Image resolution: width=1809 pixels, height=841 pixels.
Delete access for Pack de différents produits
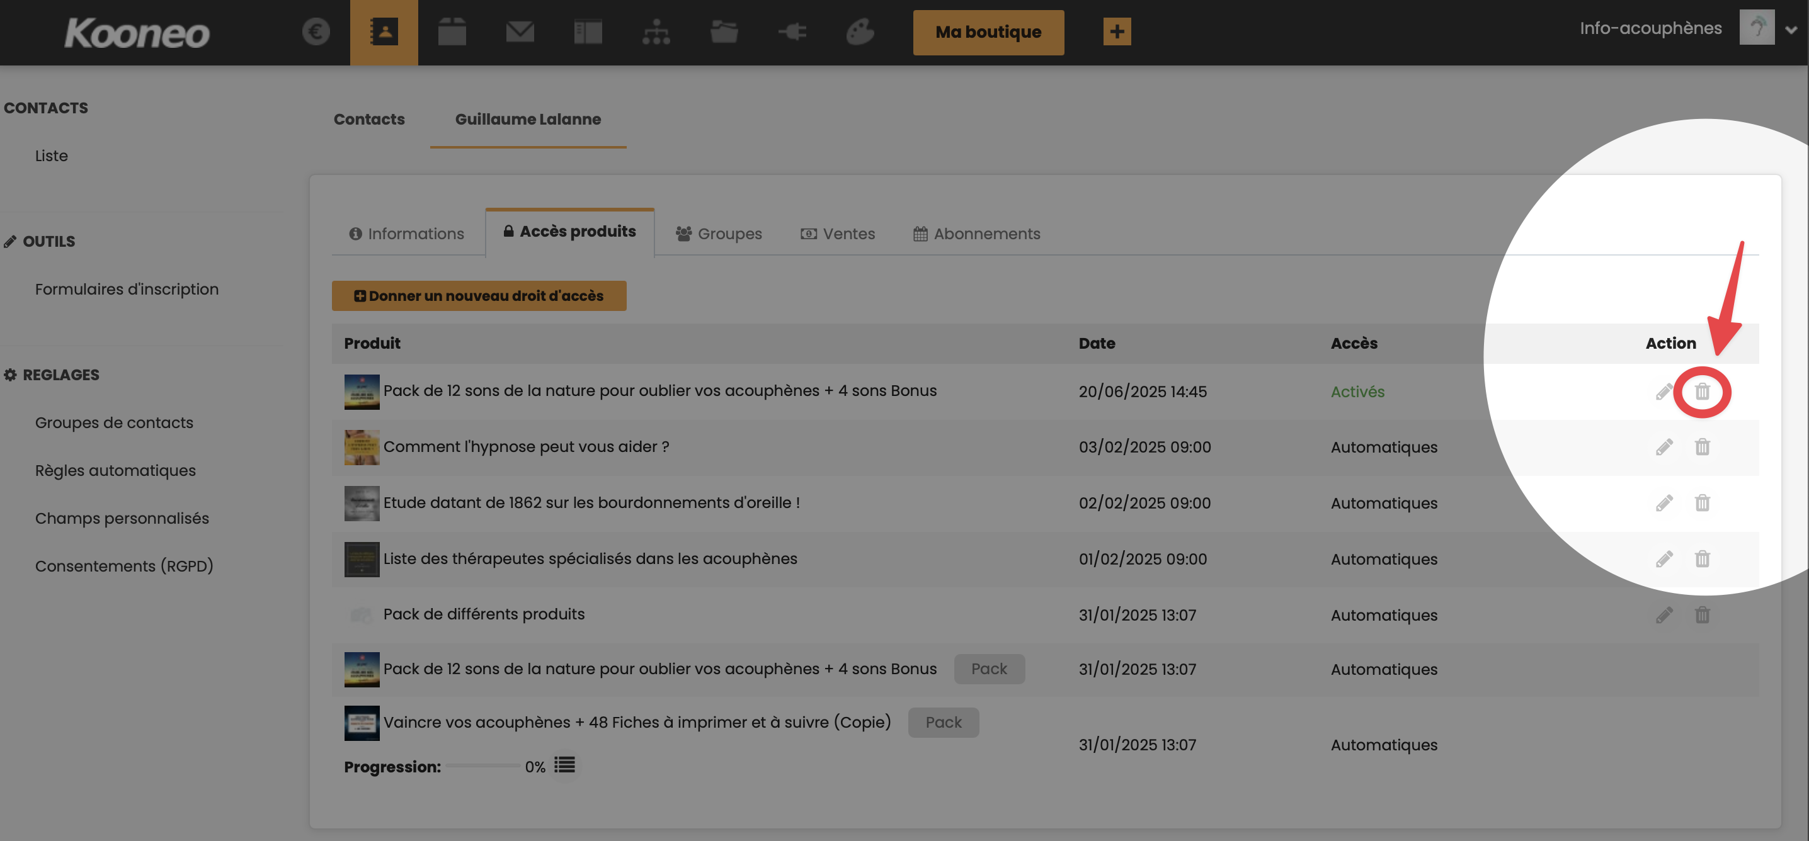[x=1703, y=616]
